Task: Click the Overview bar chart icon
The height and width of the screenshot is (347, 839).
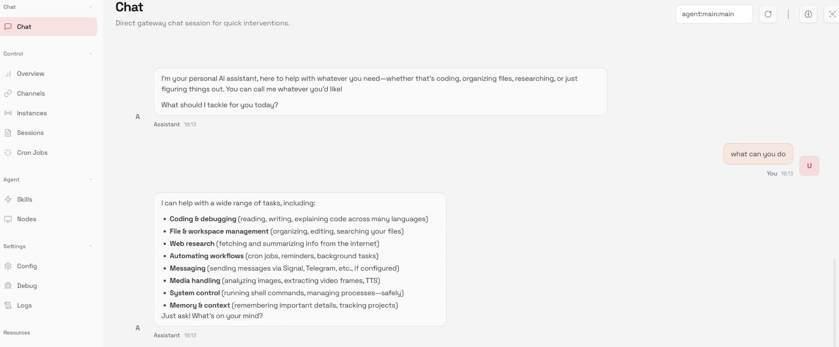Action: pyautogui.click(x=8, y=74)
